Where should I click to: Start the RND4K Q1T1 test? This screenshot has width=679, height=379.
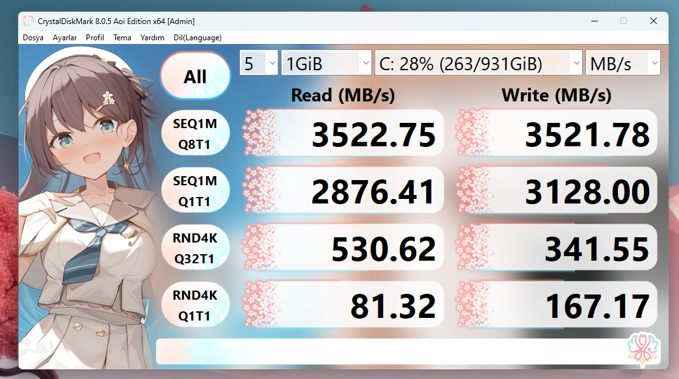click(195, 305)
